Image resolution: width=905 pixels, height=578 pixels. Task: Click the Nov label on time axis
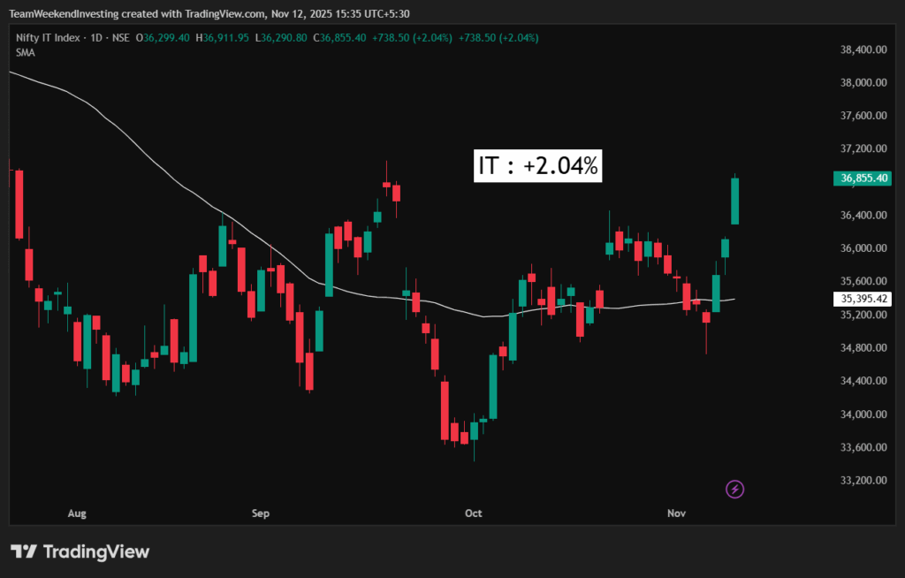click(677, 513)
